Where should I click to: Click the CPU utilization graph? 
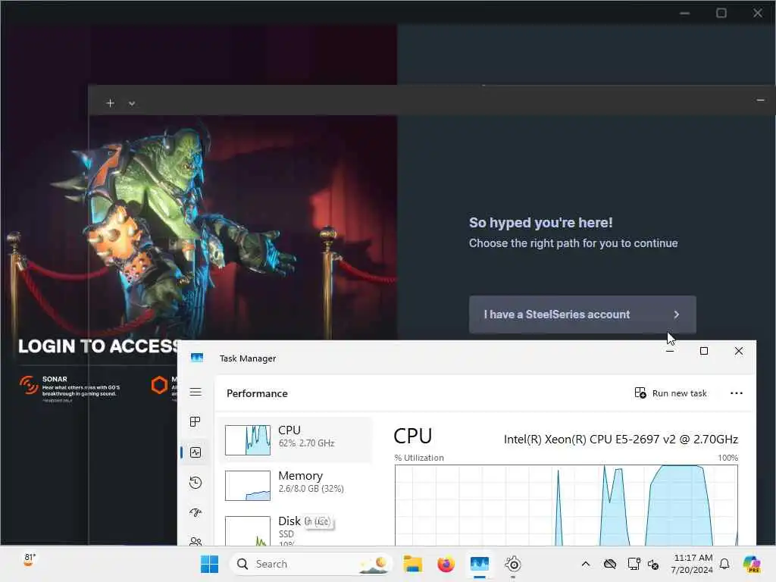click(x=566, y=505)
